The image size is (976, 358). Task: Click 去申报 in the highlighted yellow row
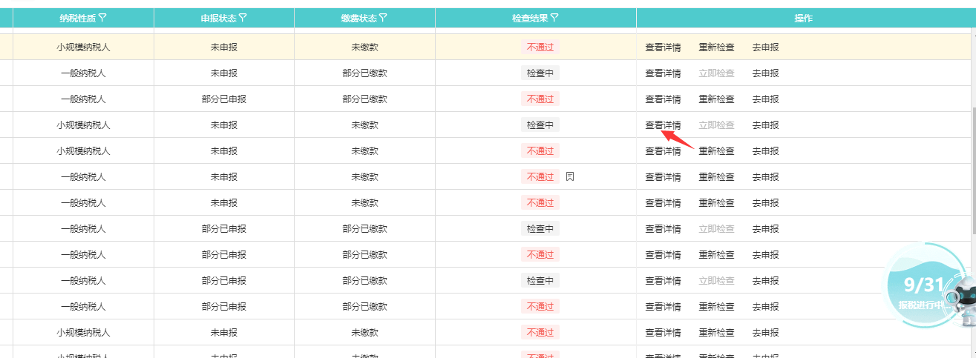765,47
